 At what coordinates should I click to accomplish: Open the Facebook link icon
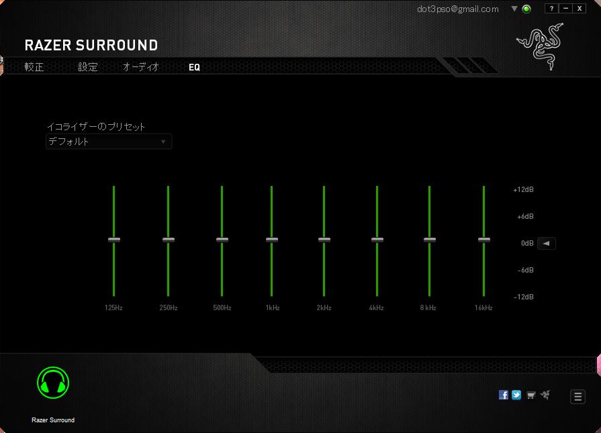click(504, 395)
